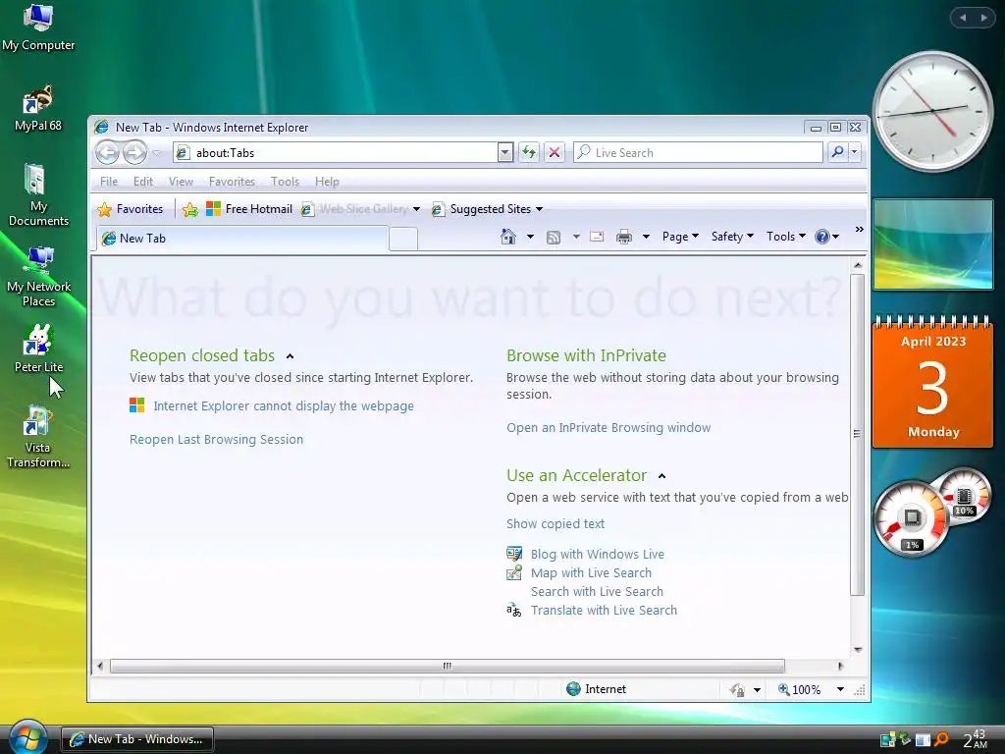
Task: Click the blue Help question icon
Action: click(x=821, y=237)
